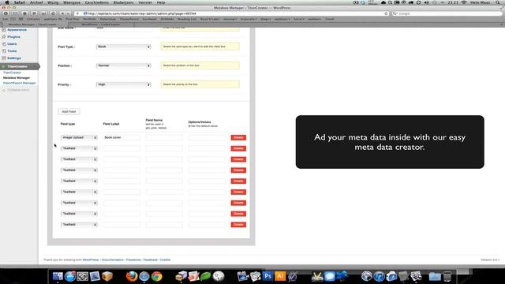This screenshot has height=284, width=505.
Task: Open the Metabox Manager sidebar link
Action: pyautogui.click(x=17, y=78)
